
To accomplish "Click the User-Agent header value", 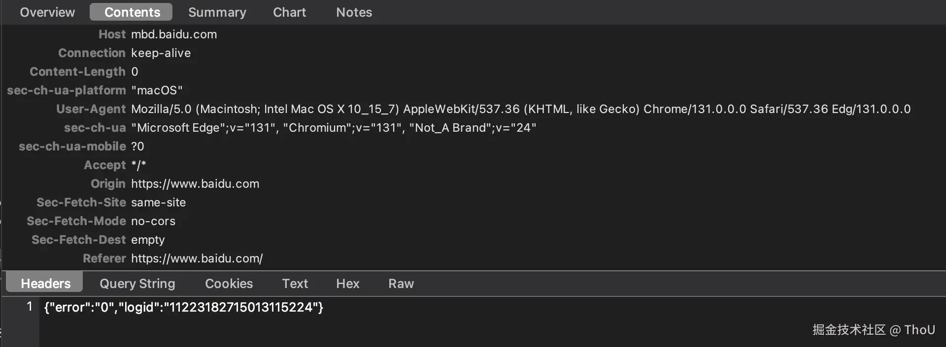I will 520,109.
